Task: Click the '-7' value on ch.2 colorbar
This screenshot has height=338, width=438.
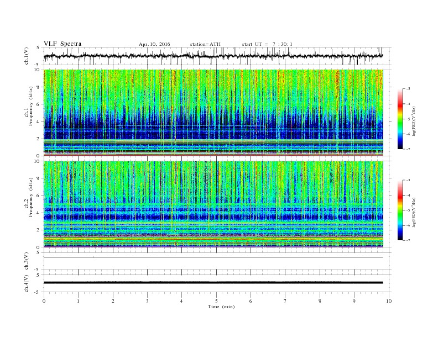Action: (x=408, y=240)
